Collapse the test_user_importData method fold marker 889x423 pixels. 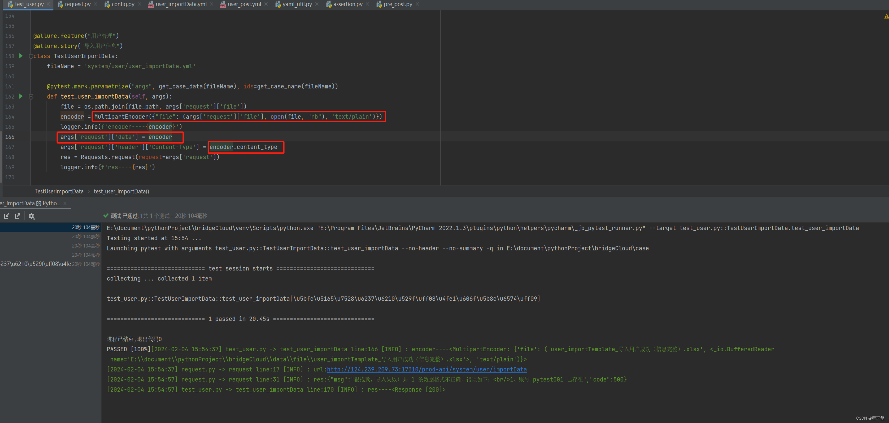tap(31, 97)
